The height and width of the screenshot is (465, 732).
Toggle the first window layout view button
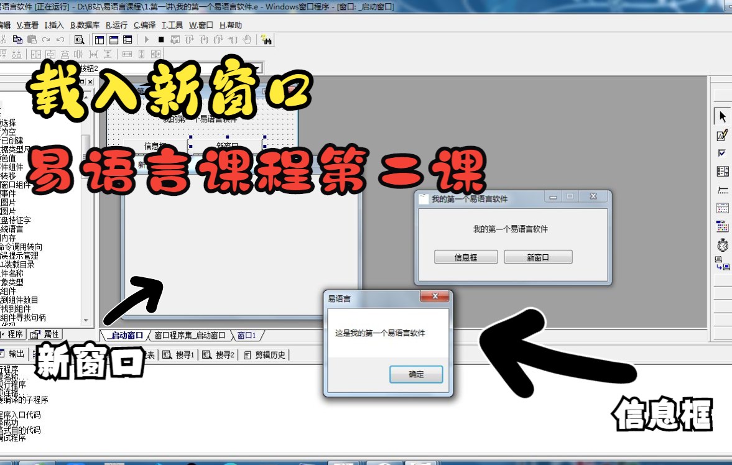tap(99, 39)
